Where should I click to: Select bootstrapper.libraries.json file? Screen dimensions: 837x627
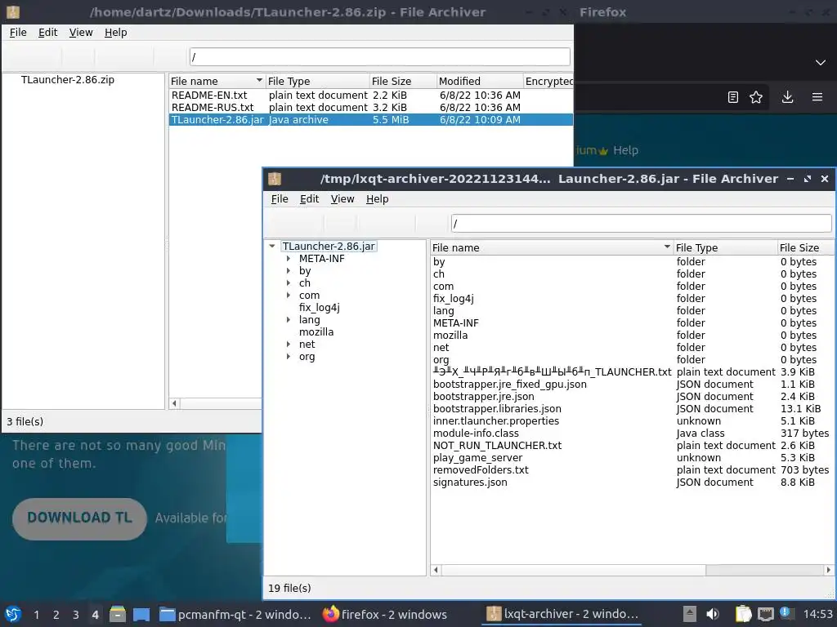click(x=497, y=409)
